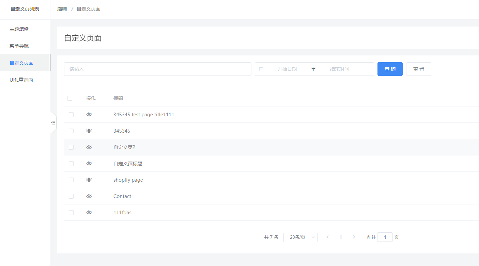479x266 pixels.
Task: Click the '前往' page jump input box
Action: [x=385, y=237]
